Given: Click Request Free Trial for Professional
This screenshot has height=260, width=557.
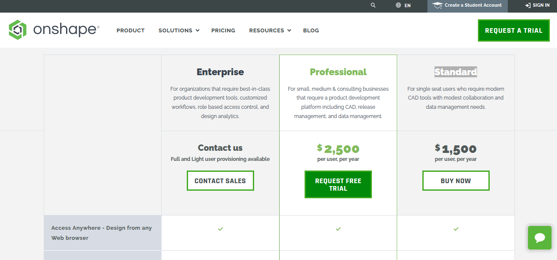Looking at the screenshot, I should click(338, 184).
